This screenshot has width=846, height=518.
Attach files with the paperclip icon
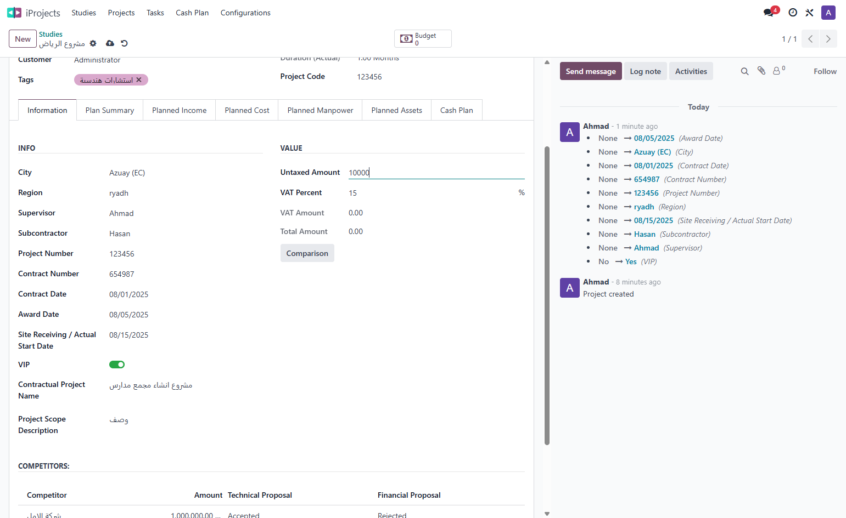pos(761,71)
